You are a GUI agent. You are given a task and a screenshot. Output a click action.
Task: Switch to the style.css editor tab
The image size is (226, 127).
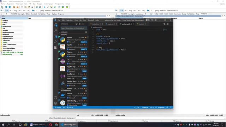point(111,24)
